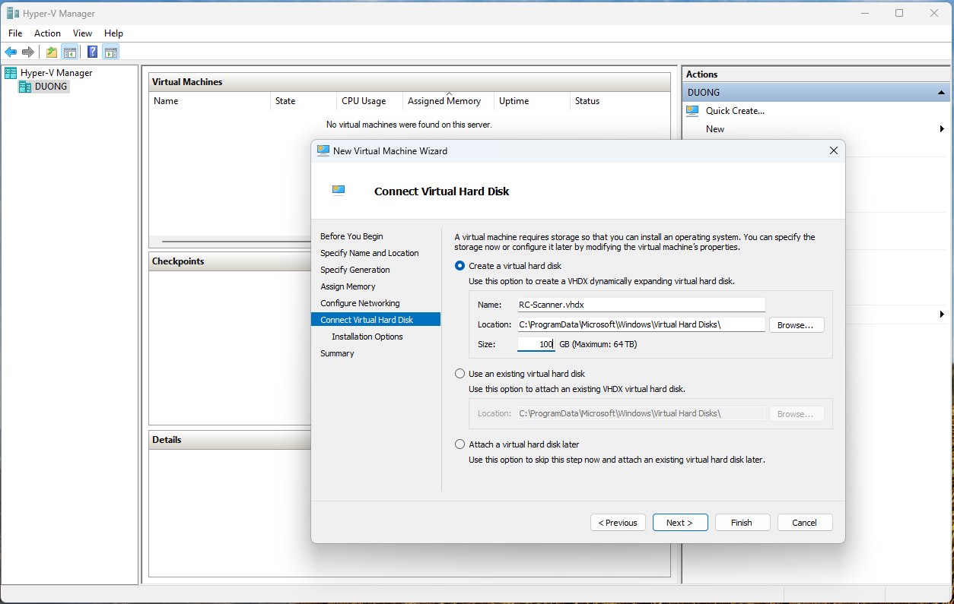Go to Summary wizard step

pos(337,353)
